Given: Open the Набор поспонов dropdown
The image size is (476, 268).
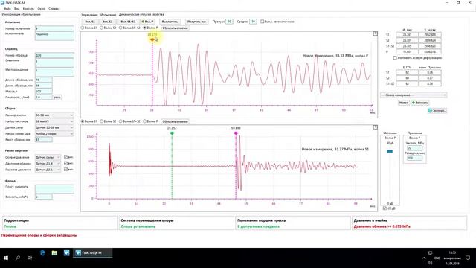Looking at the screenshot, I should coord(54,121).
